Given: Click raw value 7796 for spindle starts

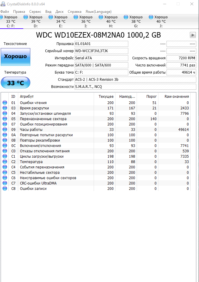Looking at the screenshot, I should (185, 114).
